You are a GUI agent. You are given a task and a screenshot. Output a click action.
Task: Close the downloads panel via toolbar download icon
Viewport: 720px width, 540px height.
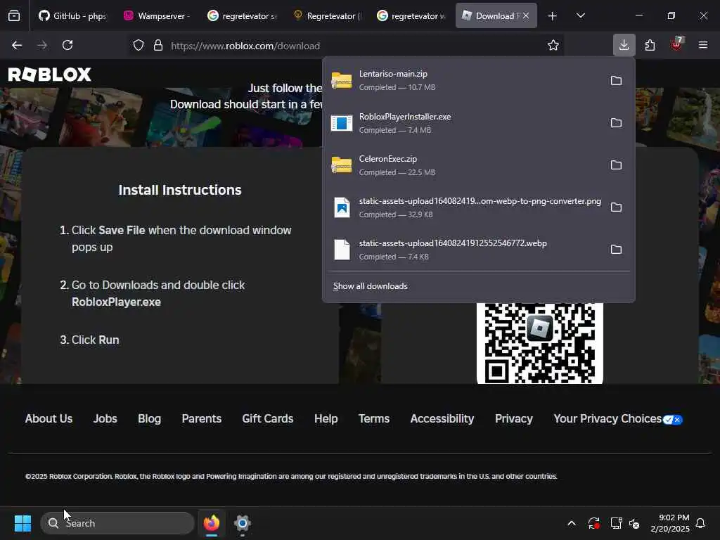[x=624, y=45]
